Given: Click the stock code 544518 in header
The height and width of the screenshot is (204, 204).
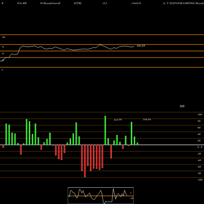Looking at the screenshot, I should (137, 3).
